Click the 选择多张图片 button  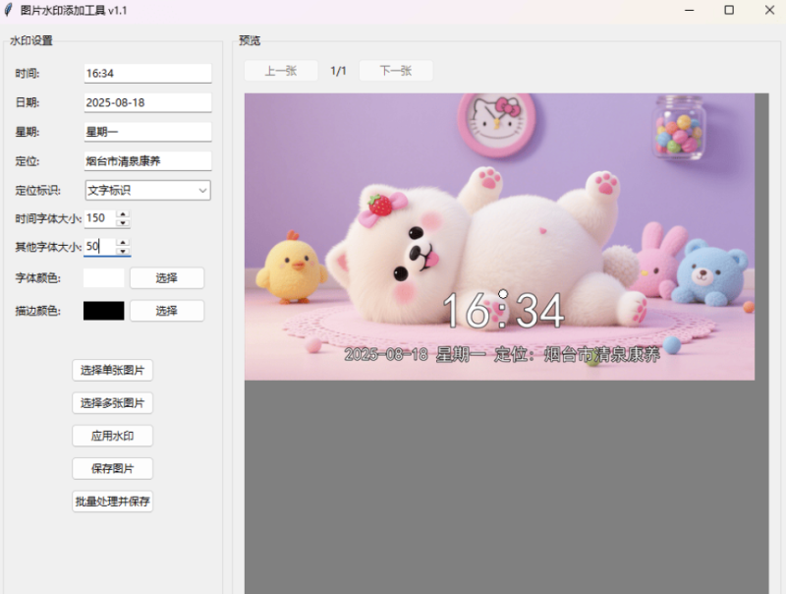click(x=112, y=403)
